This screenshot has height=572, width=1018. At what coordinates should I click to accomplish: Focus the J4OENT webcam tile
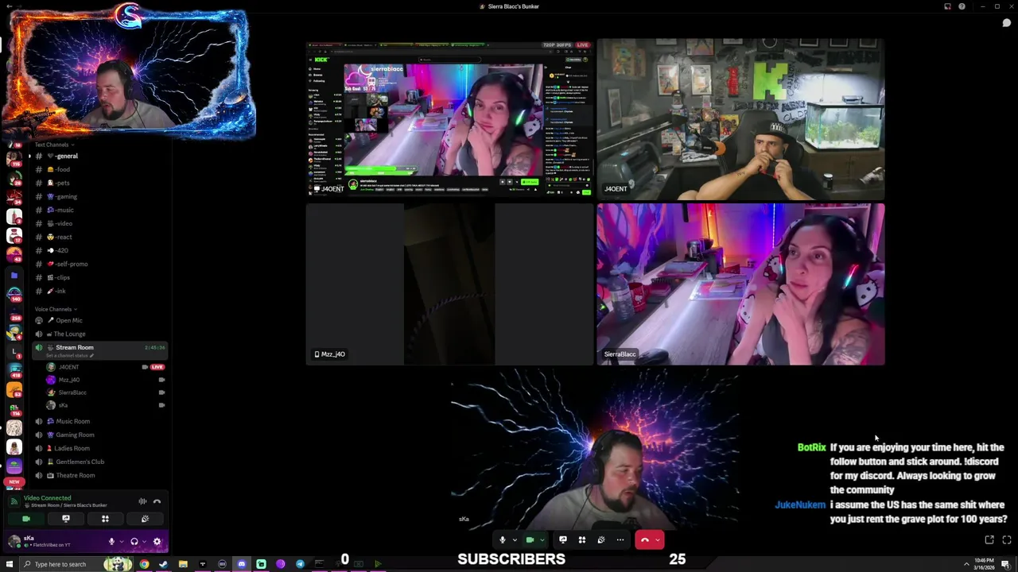tap(740, 119)
